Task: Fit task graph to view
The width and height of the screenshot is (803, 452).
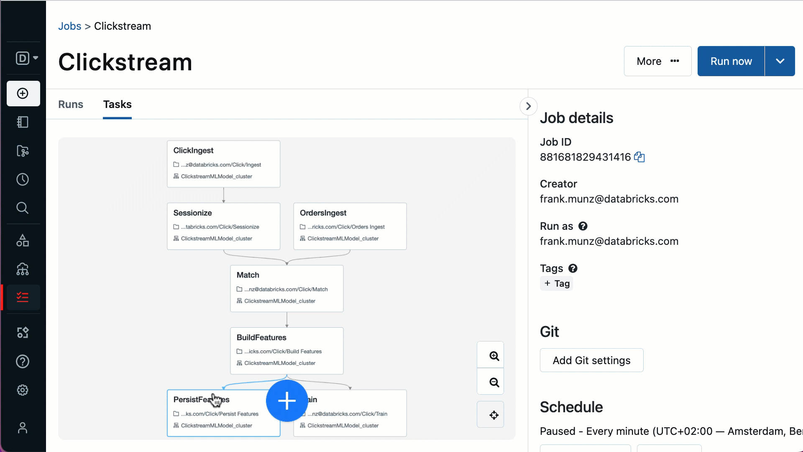Action: click(494, 415)
